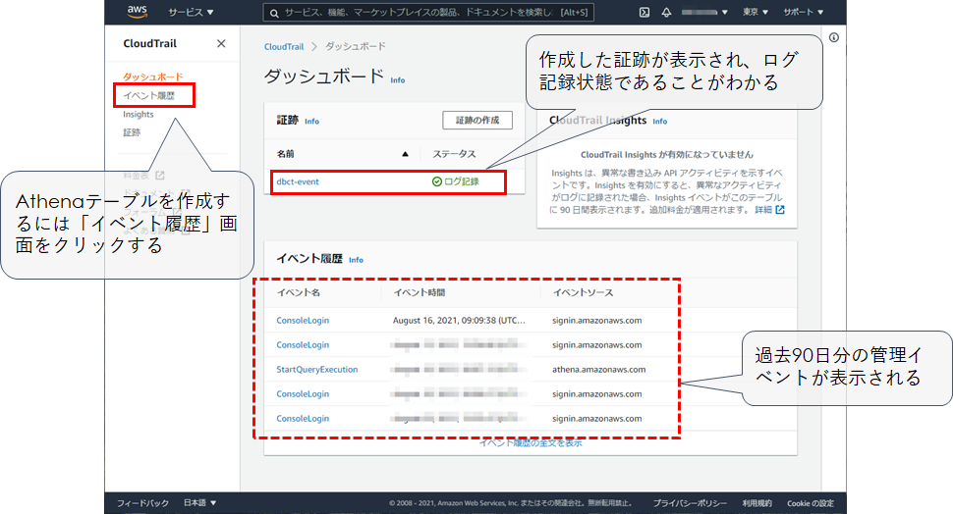
Task: Open the 東京 region selector
Action: pos(754,13)
